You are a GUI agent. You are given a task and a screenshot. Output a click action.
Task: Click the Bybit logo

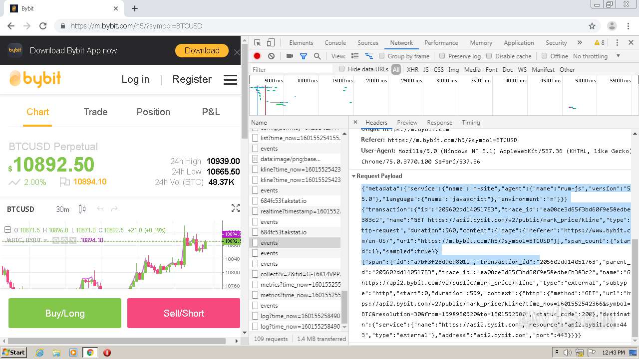pyautogui.click(x=35, y=79)
